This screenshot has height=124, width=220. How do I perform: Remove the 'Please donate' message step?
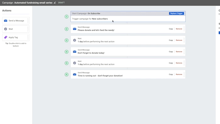pyautogui.click(x=179, y=29)
